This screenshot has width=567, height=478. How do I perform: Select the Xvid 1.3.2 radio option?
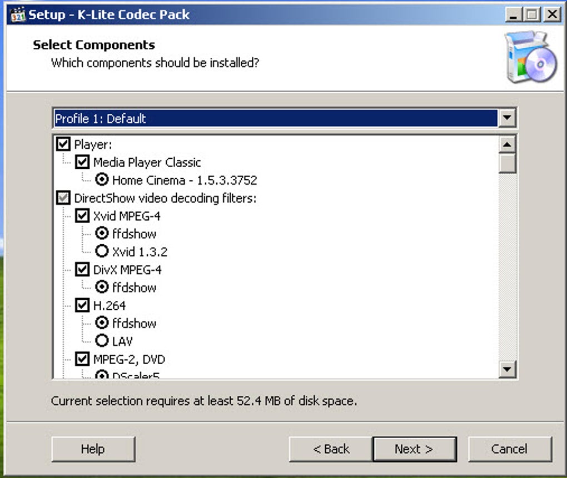102,251
